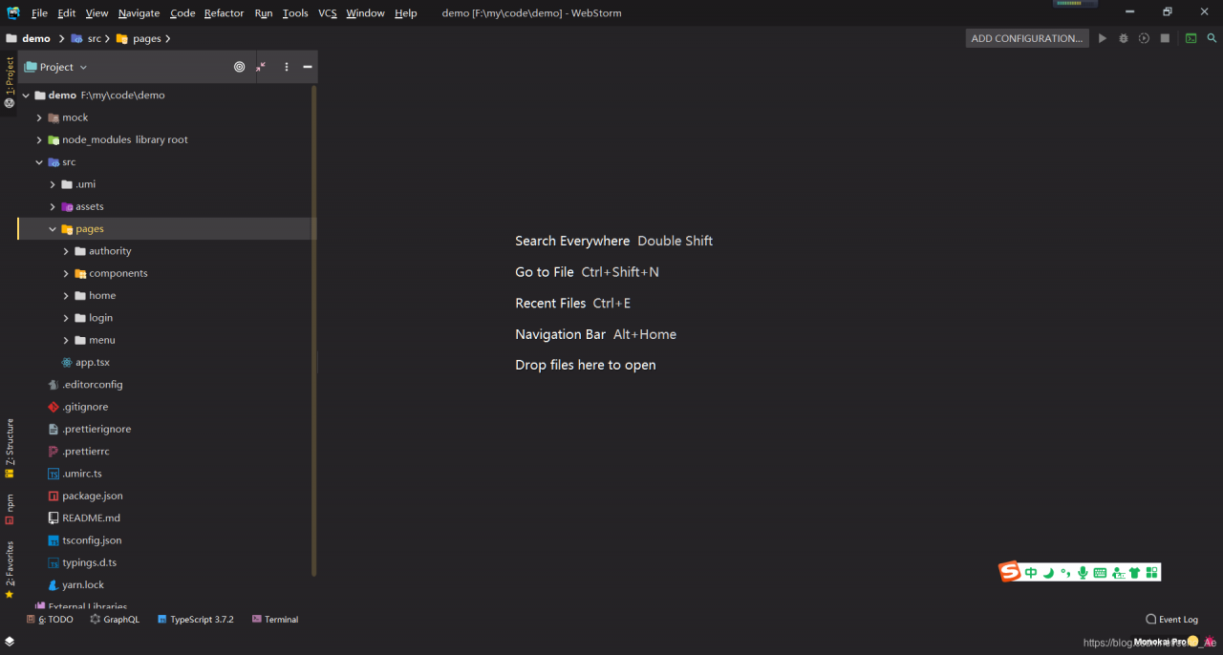
Task: Toggle Chinese/English mode in IME toolbar
Action: click(1031, 573)
